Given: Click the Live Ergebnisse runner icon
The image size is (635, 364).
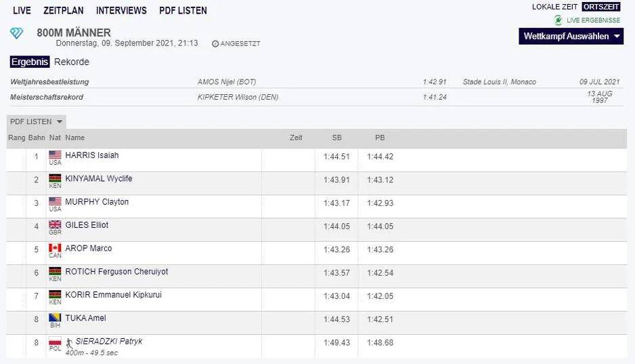Looking at the screenshot, I should pos(558,20).
